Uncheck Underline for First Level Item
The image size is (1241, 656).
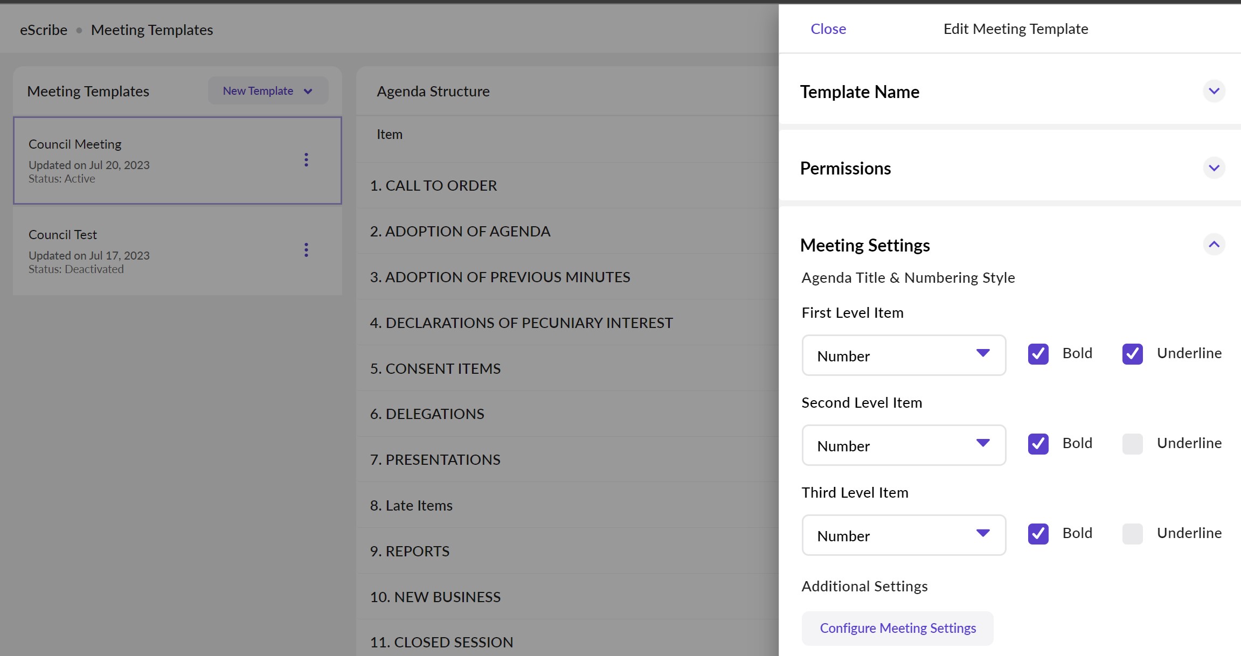(x=1132, y=354)
